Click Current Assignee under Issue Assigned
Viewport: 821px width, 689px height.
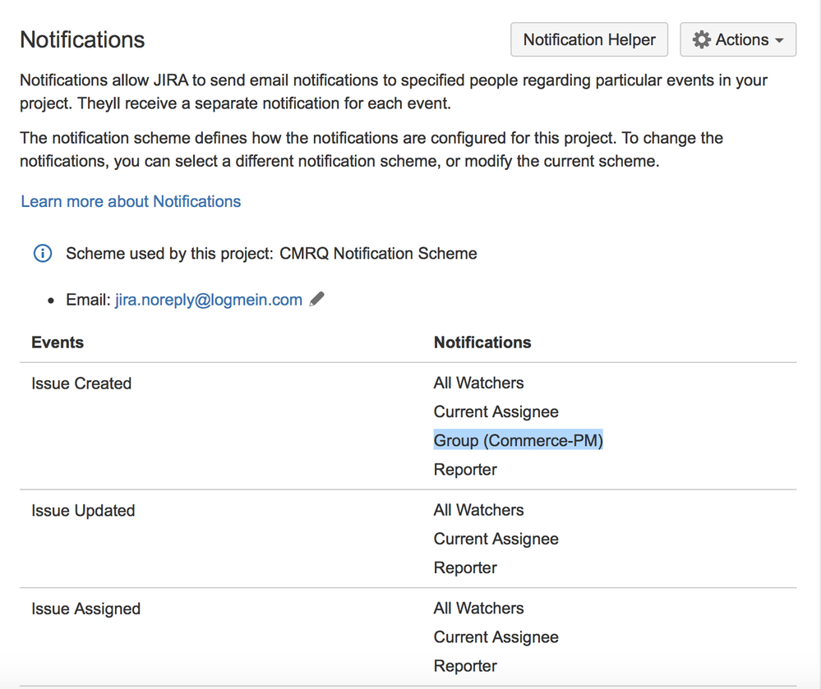pyautogui.click(x=496, y=637)
